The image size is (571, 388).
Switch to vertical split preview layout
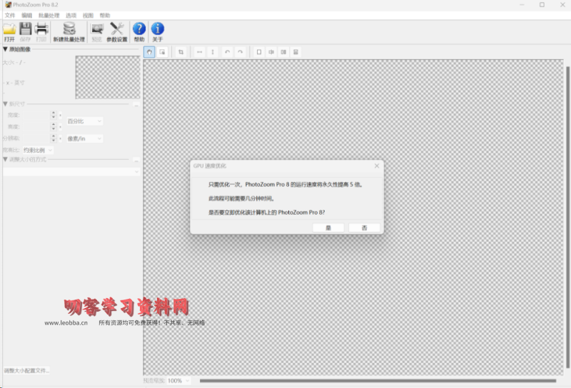271,52
